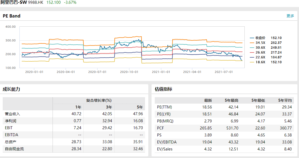299x158 pixels.
Task: Click 净利润 3-year value 32.94
Action: [x=107, y=121]
